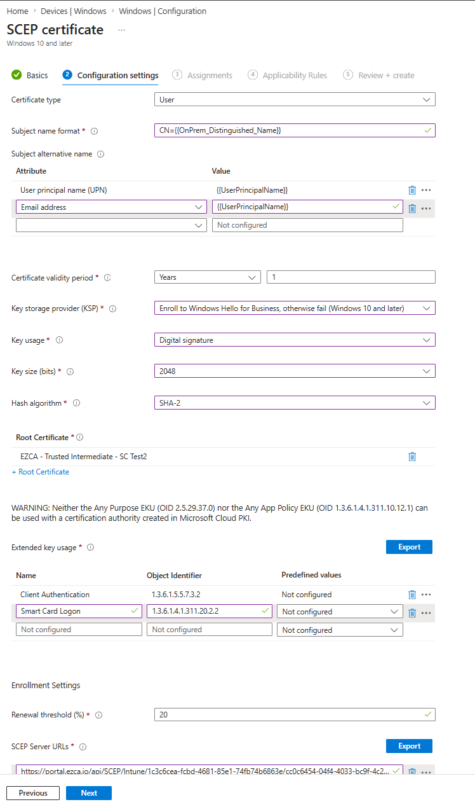Image resolution: width=475 pixels, height=802 pixels.
Task: Select the Assignments step
Action: click(210, 75)
